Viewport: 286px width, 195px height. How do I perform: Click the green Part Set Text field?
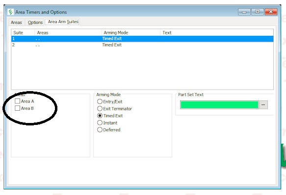click(x=219, y=105)
